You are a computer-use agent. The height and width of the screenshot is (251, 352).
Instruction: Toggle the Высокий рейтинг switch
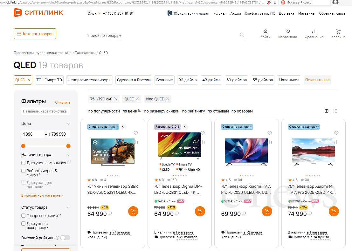point(65,238)
